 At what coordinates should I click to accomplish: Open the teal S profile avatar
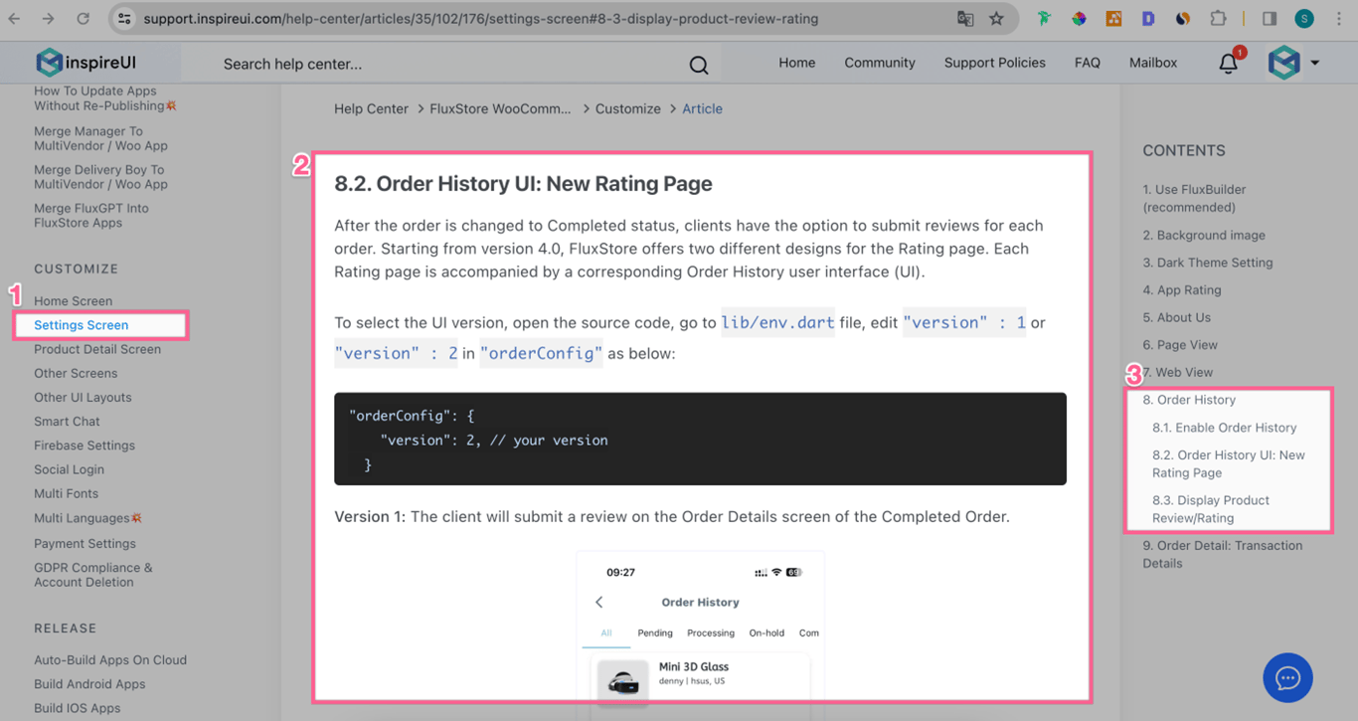point(1304,18)
